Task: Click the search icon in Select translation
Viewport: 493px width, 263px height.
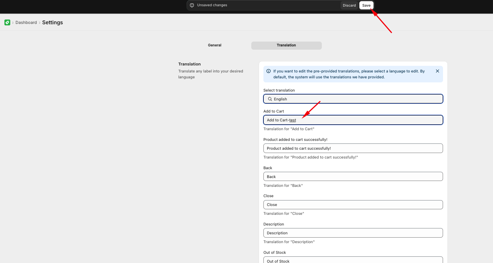Action: pos(270,99)
